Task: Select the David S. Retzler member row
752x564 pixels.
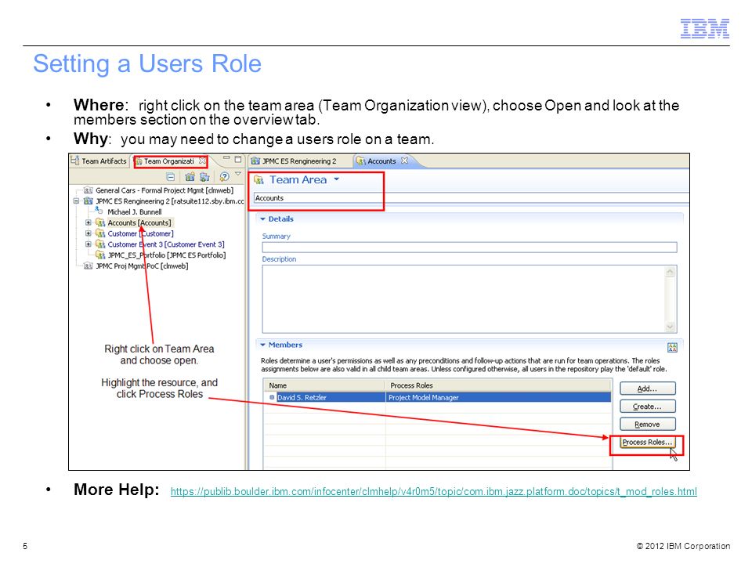Action: pyautogui.click(x=437, y=397)
